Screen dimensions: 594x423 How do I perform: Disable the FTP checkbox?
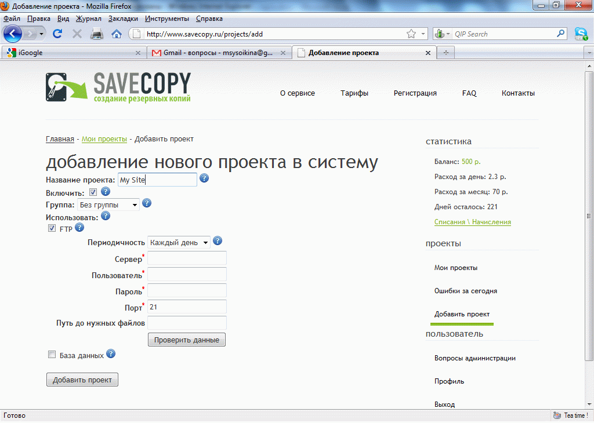pyautogui.click(x=52, y=229)
